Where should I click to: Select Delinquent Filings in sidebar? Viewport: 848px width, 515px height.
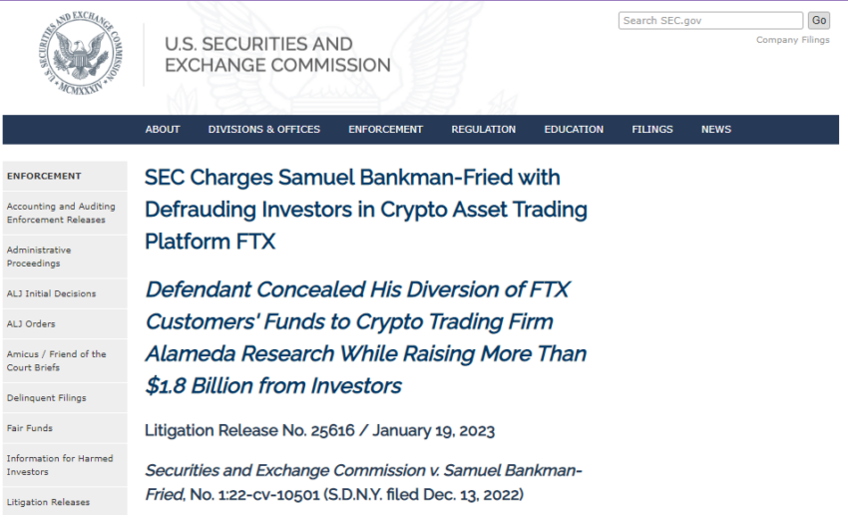pos(47,397)
